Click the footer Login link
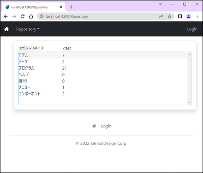The width and height of the screenshot is (203, 173). pos(106,126)
